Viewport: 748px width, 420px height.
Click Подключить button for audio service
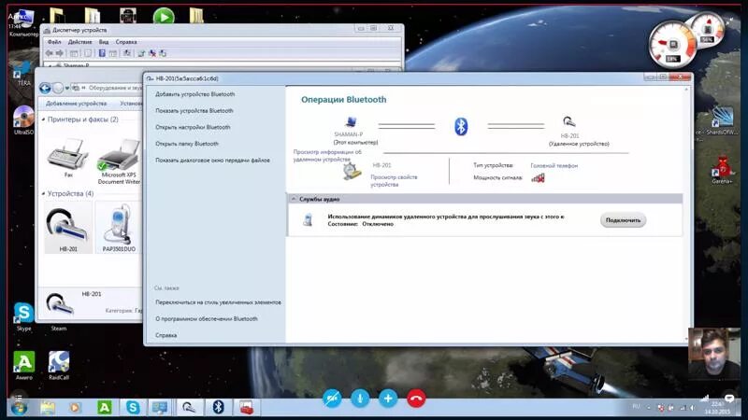(623, 220)
